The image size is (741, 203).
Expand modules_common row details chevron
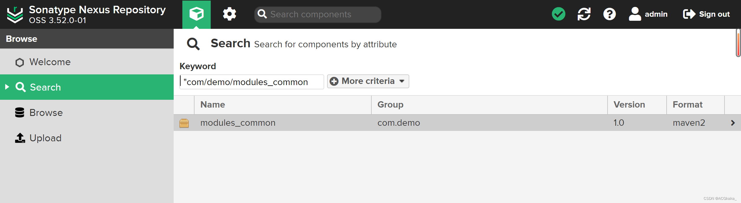point(733,123)
